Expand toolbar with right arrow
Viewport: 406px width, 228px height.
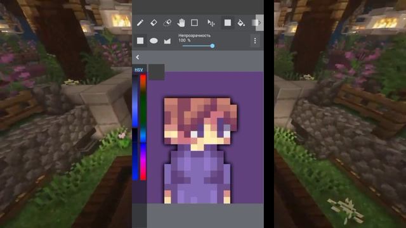point(259,23)
